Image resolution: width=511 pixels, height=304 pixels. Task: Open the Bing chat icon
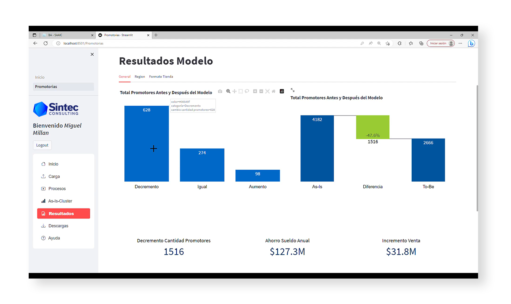tap(471, 43)
